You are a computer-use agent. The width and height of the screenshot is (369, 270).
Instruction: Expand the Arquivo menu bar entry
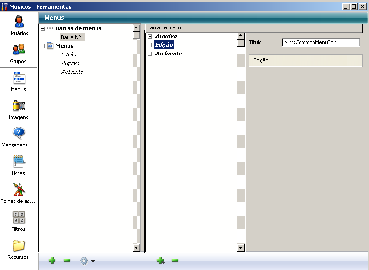tap(150, 36)
